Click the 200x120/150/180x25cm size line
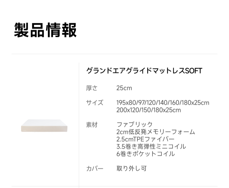Viewport: 229px width, 188px height. (148, 110)
